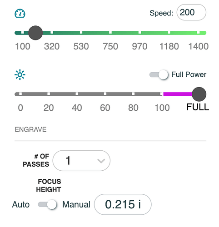Click the sun-shaped power icon
The height and width of the screenshot is (227, 219).
20,74
